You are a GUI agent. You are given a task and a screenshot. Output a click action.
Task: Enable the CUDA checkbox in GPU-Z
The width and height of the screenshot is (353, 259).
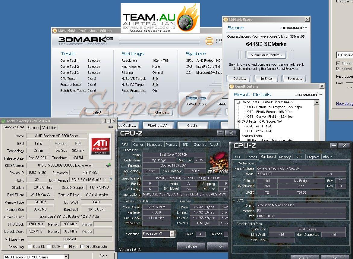[x=49, y=246]
